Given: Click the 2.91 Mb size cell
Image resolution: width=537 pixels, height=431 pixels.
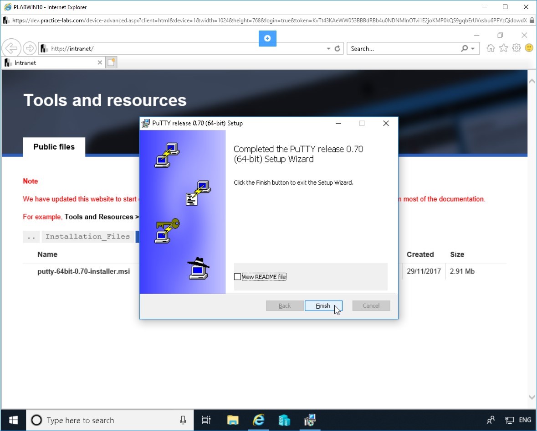Looking at the screenshot, I should 462,271.
